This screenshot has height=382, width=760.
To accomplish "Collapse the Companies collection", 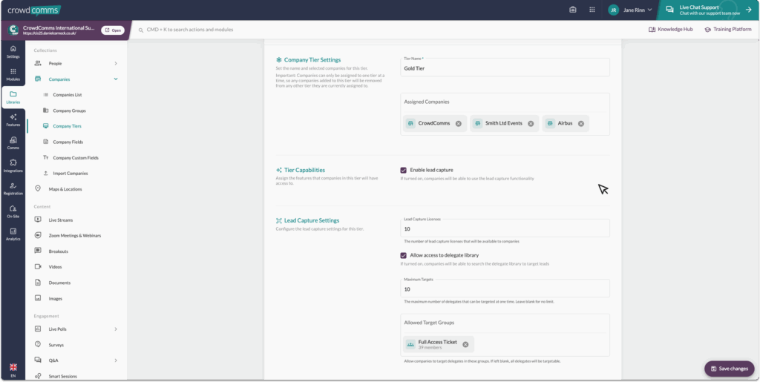I will click(x=116, y=79).
